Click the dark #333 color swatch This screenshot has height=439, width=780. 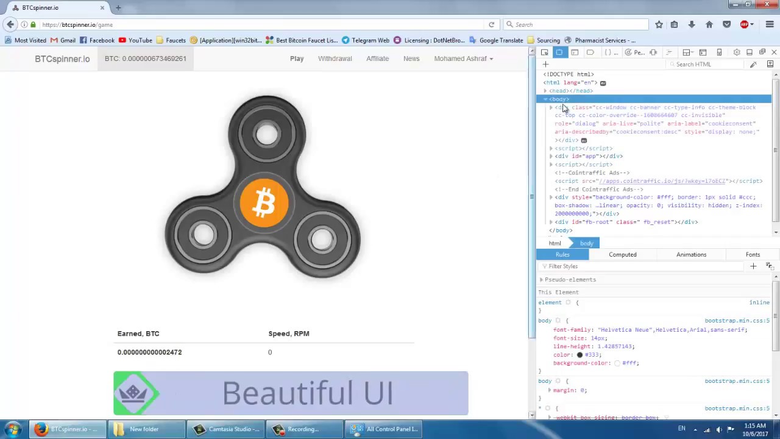click(x=580, y=355)
